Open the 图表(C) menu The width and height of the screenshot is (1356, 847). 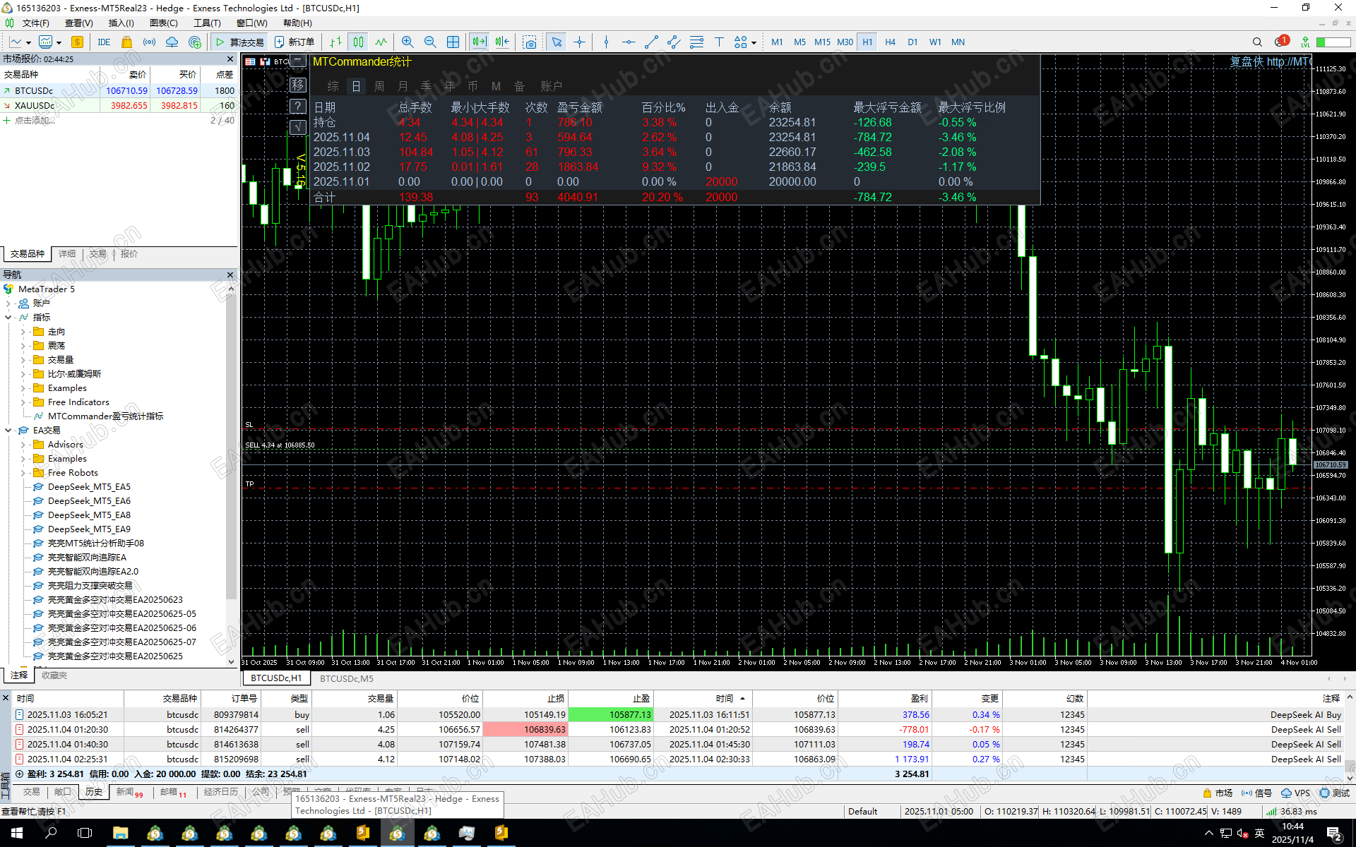click(163, 23)
